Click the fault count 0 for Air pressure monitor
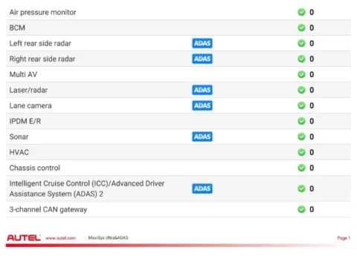The image size is (357, 267). click(312, 12)
